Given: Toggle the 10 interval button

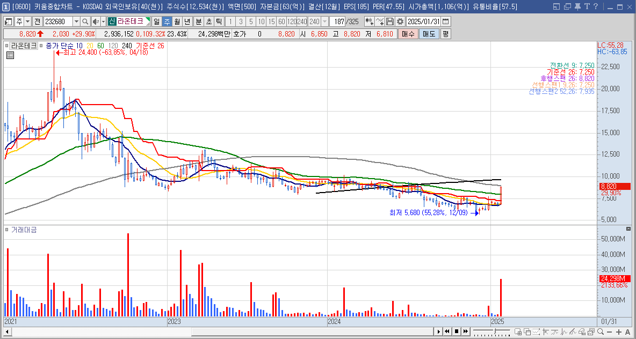Looking at the screenshot, I should tap(261, 21).
